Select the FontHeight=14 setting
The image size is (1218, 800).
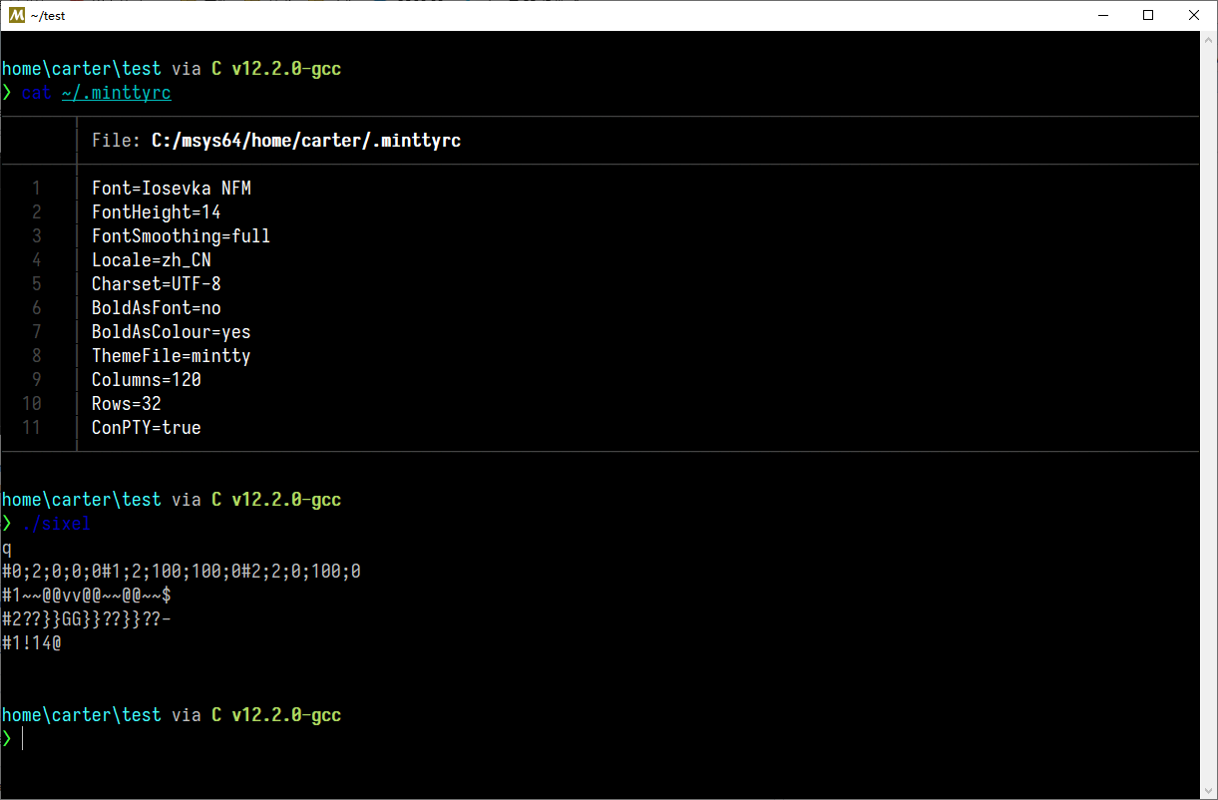[156, 211]
